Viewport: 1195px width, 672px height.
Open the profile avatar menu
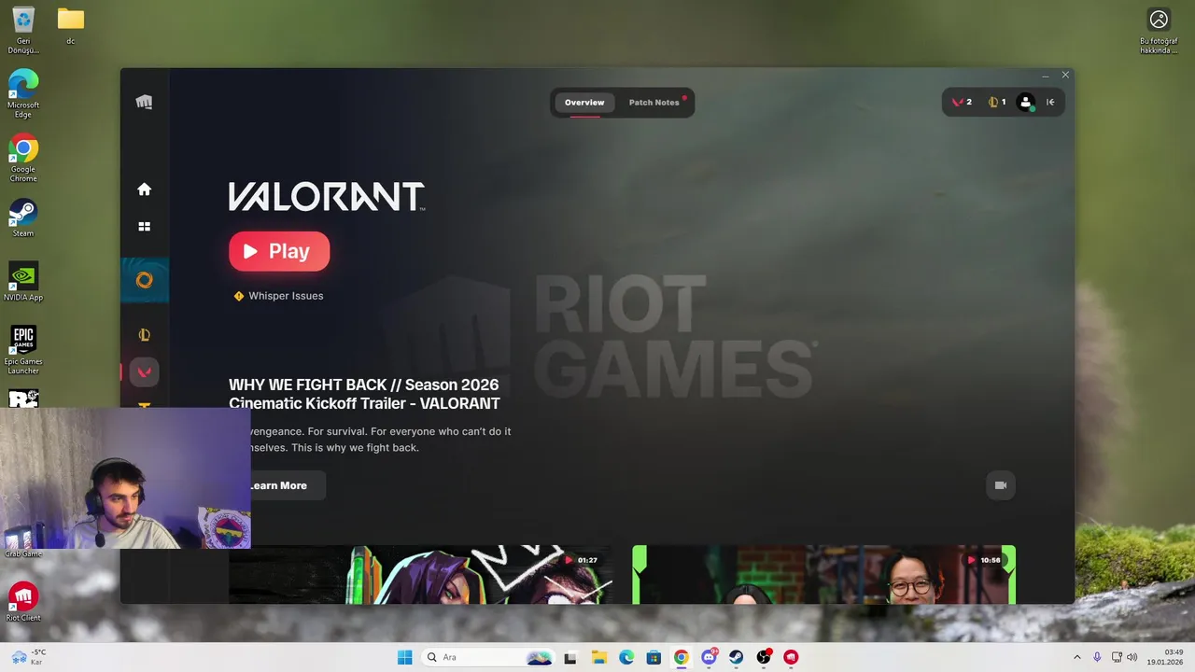pyautogui.click(x=1026, y=102)
